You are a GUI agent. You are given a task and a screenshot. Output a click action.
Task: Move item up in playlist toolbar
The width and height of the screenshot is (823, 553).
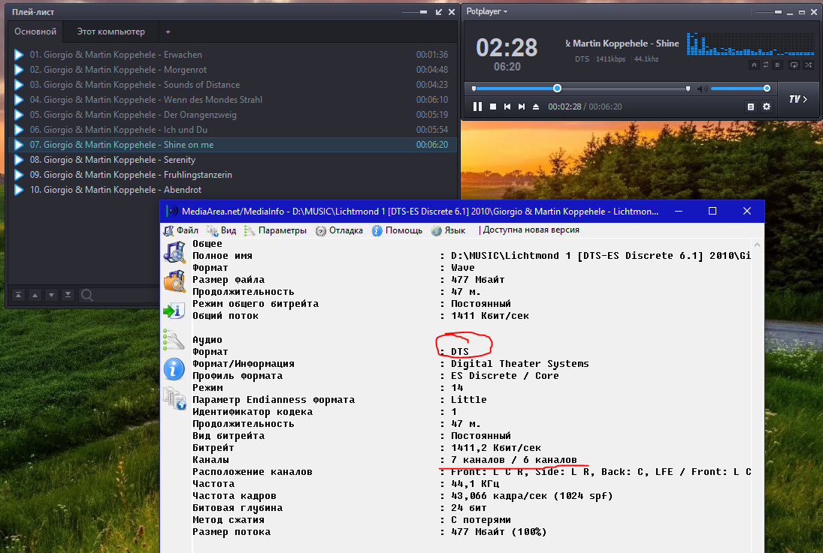[35, 295]
